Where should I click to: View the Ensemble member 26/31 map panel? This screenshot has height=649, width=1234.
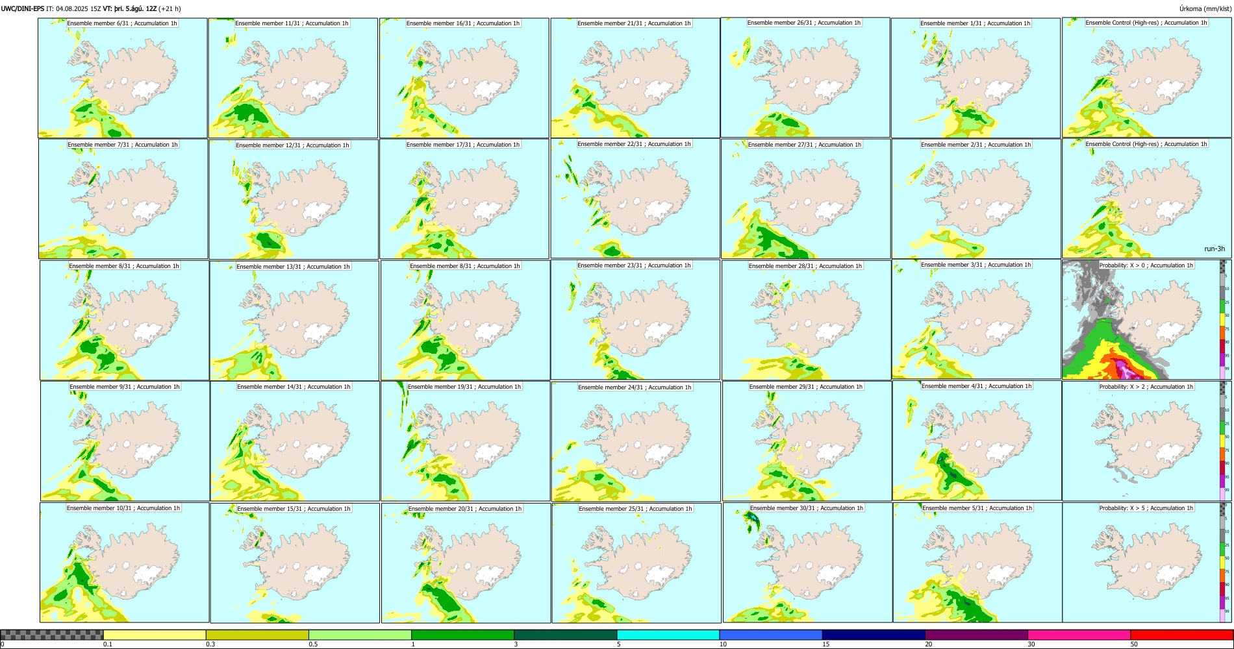click(805, 78)
